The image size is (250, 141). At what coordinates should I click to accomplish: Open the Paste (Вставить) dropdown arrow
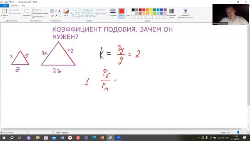(x=4, y=17)
